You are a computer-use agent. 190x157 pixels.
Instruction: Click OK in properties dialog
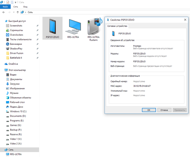pyautogui.click(x=149, y=110)
